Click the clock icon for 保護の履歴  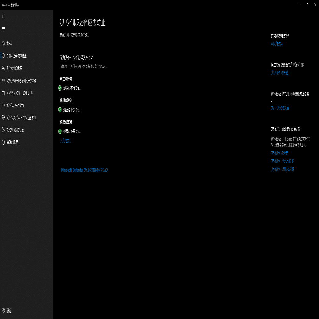pyautogui.click(x=3, y=142)
